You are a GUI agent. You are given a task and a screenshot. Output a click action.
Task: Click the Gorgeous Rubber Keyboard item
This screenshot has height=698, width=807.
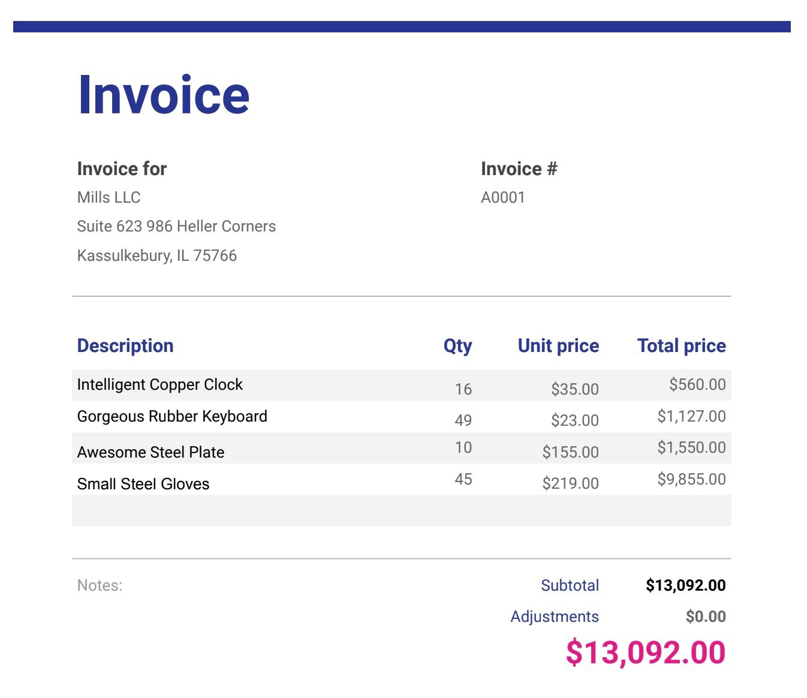(x=172, y=416)
